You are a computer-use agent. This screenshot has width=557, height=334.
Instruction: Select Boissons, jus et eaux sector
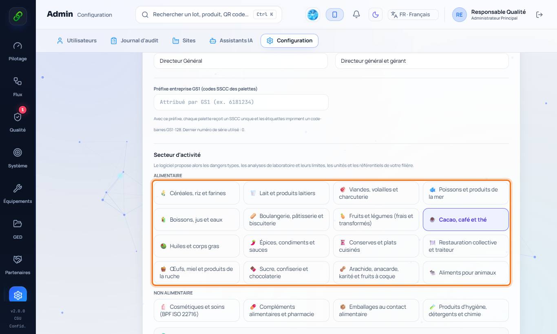(x=197, y=220)
